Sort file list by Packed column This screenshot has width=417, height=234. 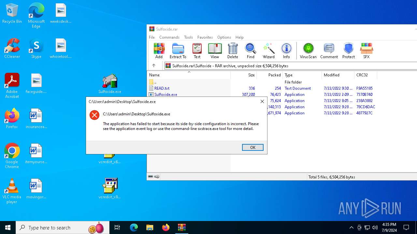270,75
